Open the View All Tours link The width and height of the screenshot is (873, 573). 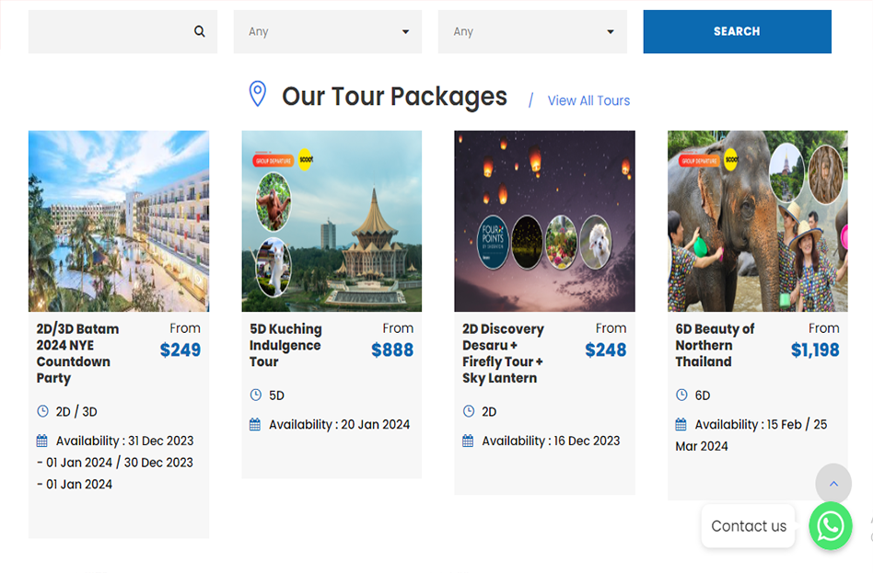click(588, 101)
